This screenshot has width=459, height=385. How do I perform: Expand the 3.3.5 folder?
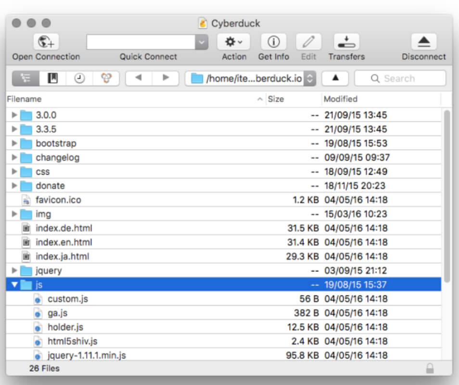[x=14, y=129]
